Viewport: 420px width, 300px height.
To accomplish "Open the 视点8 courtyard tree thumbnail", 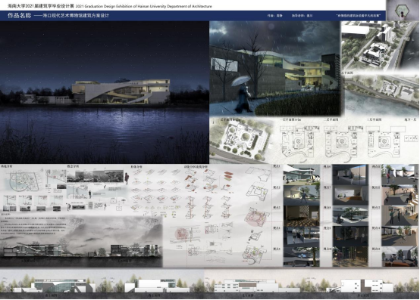I will [350, 216].
